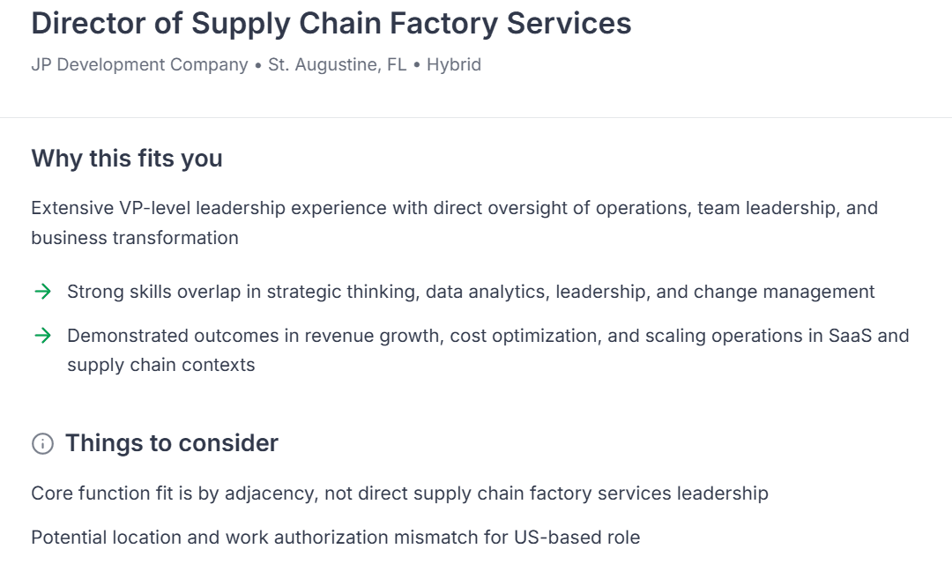Click the Hybrid work type label
The height and width of the screenshot is (571, 952).
(x=454, y=64)
